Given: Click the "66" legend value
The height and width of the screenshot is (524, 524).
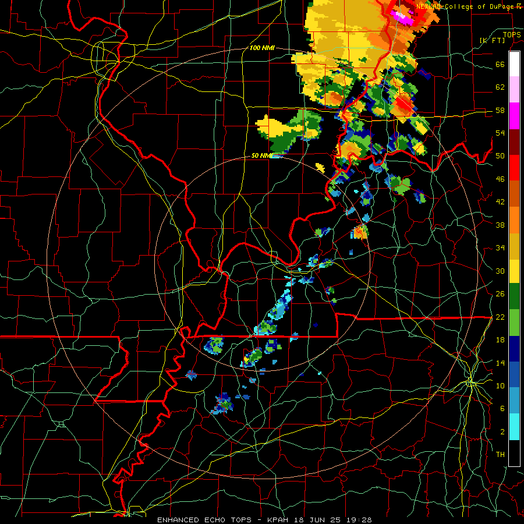Looking at the screenshot, I should (500, 64).
